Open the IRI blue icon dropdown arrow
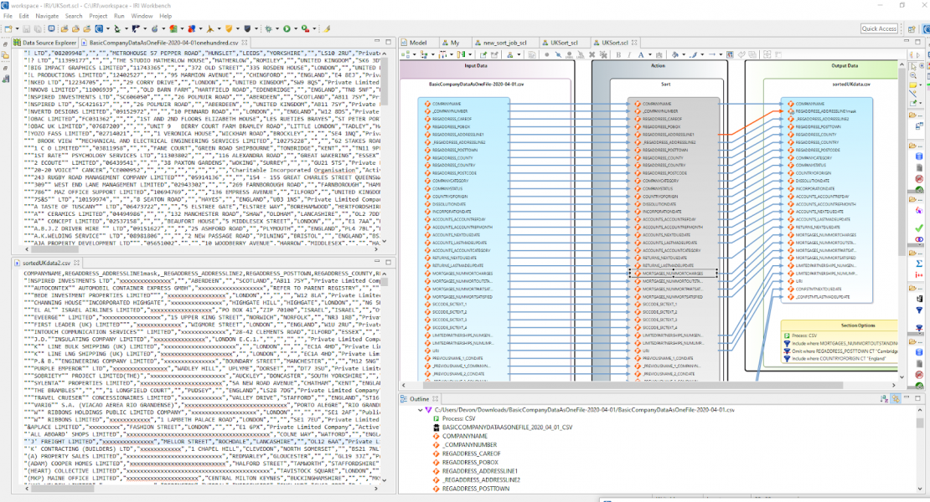This screenshot has height=502, width=930. (108, 28)
